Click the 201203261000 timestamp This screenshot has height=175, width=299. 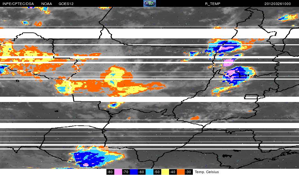click(x=278, y=4)
